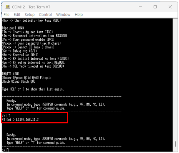
Task: Open the Edit menu
Action: pyautogui.click(x=17, y=14)
